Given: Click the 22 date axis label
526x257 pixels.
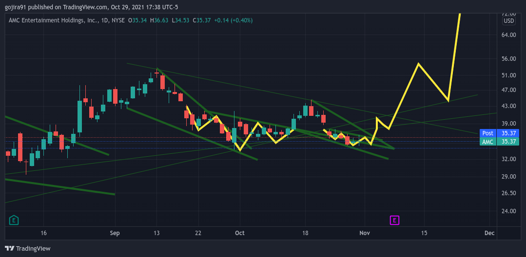Looking at the screenshot, I should 198,233.
